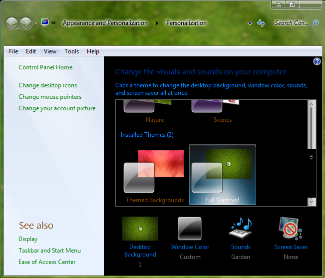The image size is (325, 278).
Task: Click the restore window button
Action: (x=292, y=4)
